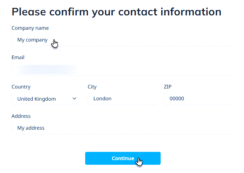244x173 pixels.
Task: Place cursor on '00000' ZIP value
Action: 177,99
